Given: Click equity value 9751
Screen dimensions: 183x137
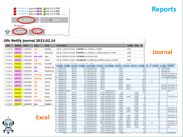Looking at the screenshot, I should tap(129, 49).
